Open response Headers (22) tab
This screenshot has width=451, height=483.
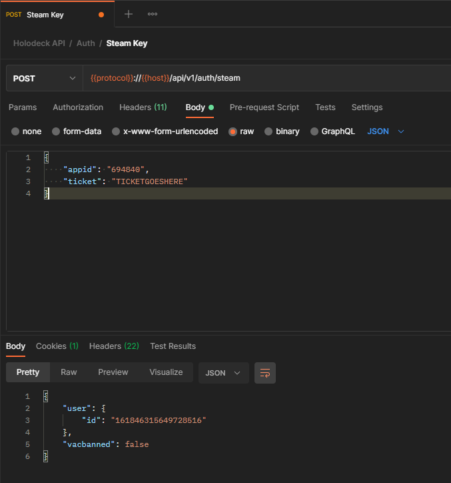114,346
